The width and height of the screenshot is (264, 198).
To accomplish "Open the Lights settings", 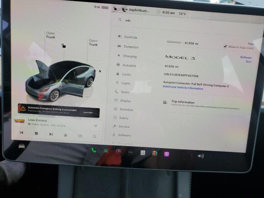I will pyautogui.click(x=123, y=83).
